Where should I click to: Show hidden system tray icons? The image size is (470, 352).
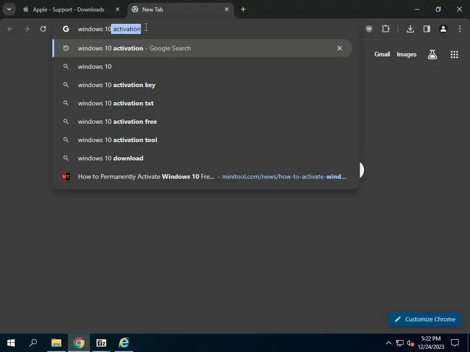(388, 343)
